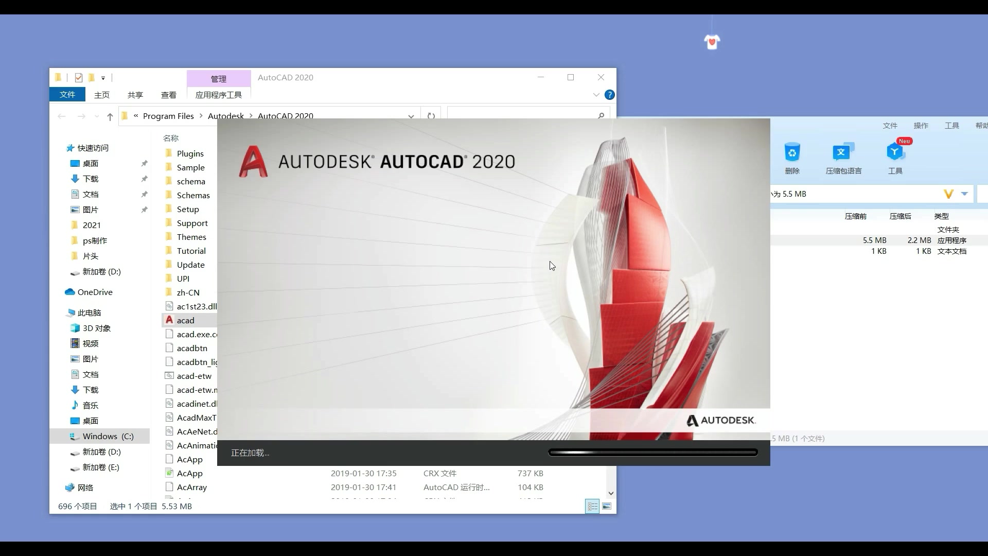Click the 名称 column header
Viewport: 988px width, 556px height.
tap(171, 138)
